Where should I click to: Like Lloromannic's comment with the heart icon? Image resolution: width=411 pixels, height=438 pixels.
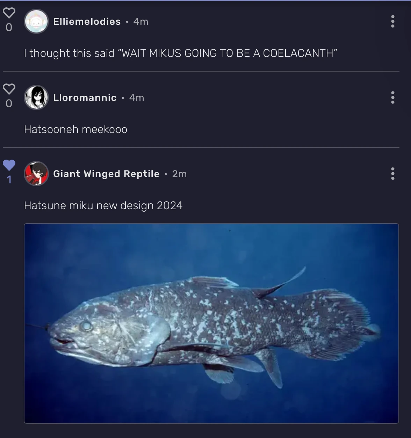pyautogui.click(x=9, y=89)
